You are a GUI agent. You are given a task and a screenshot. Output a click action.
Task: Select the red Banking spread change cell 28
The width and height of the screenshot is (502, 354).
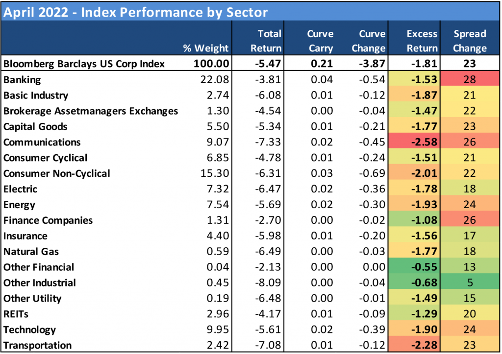coord(470,79)
